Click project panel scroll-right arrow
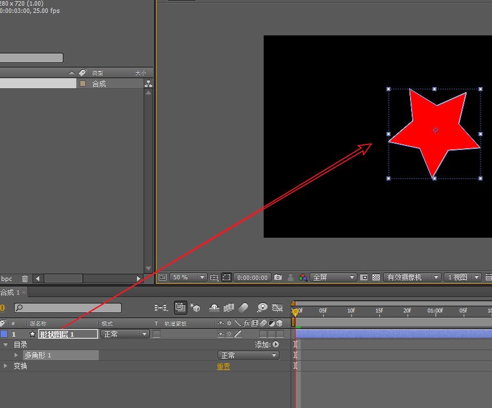The width and height of the screenshot is (492, 408). (x=139, y=279)
